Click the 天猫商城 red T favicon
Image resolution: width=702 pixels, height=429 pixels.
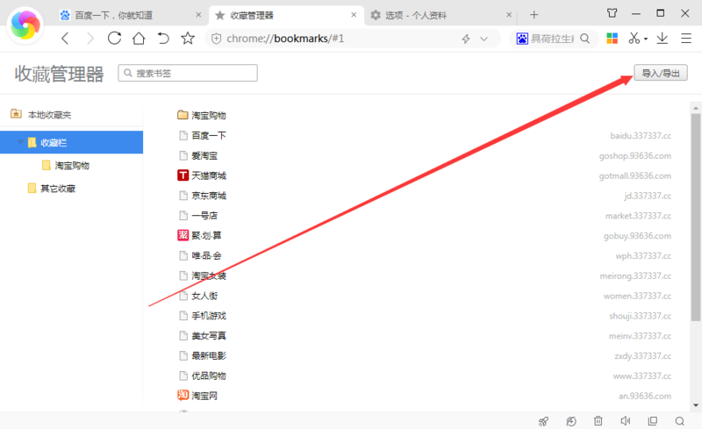coord(183,175)
